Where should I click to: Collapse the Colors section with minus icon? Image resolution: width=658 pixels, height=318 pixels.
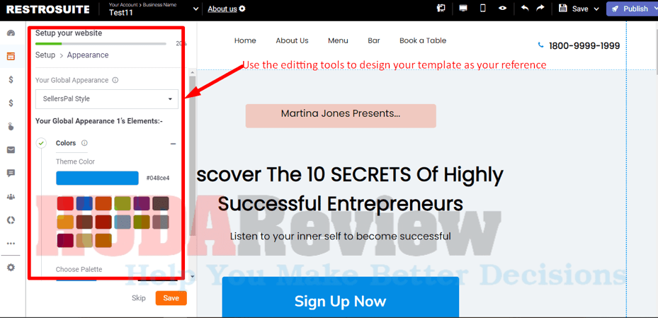point(173,144)
